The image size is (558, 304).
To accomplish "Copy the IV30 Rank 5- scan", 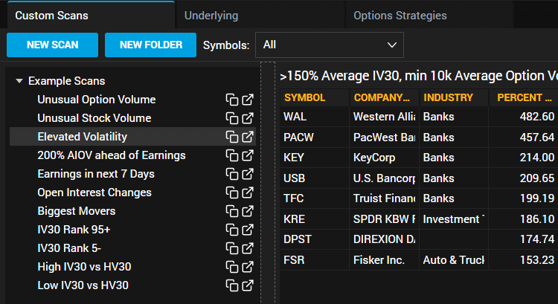I will click(x=232, y=248).
